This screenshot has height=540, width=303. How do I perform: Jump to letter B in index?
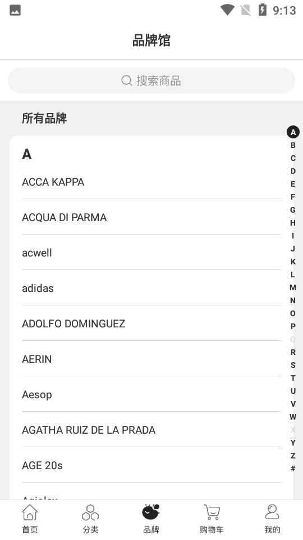[293, 145]
